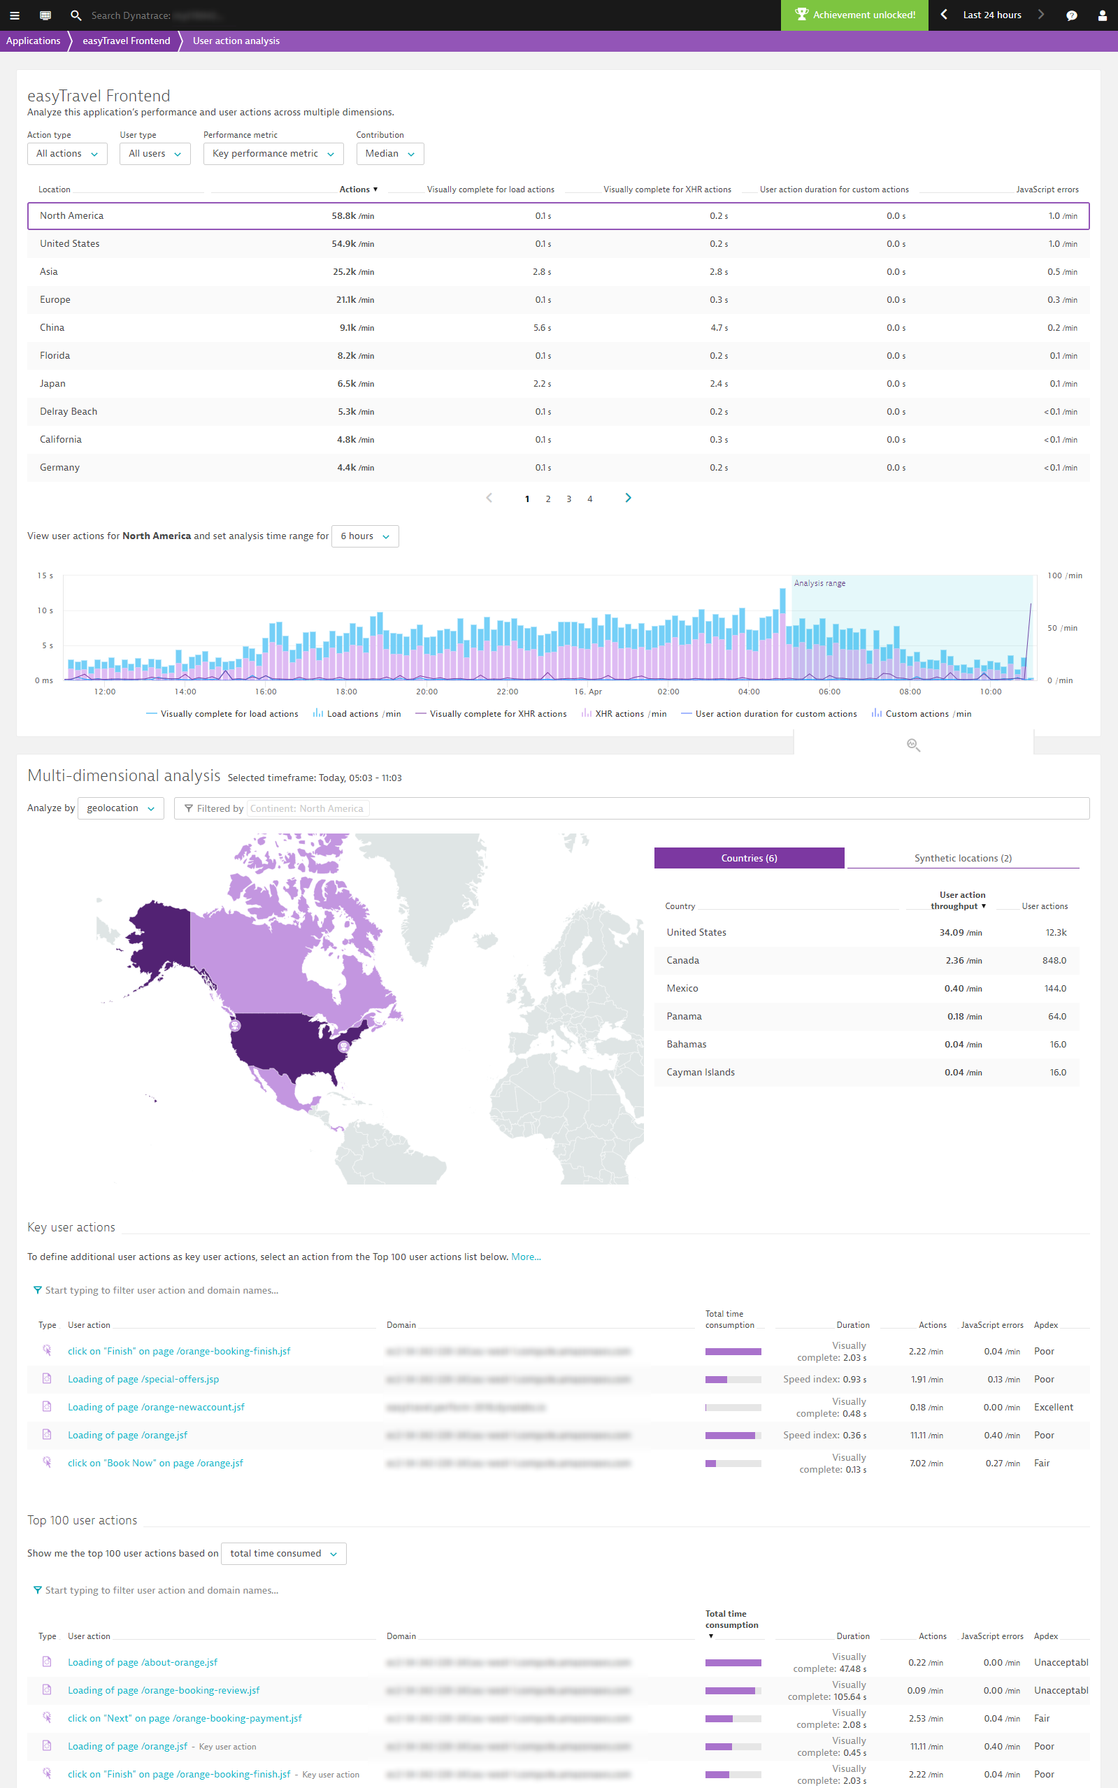Select the Countries (6) tab
Screen dimensions: 1118x1788
click(x=749, y=858)
